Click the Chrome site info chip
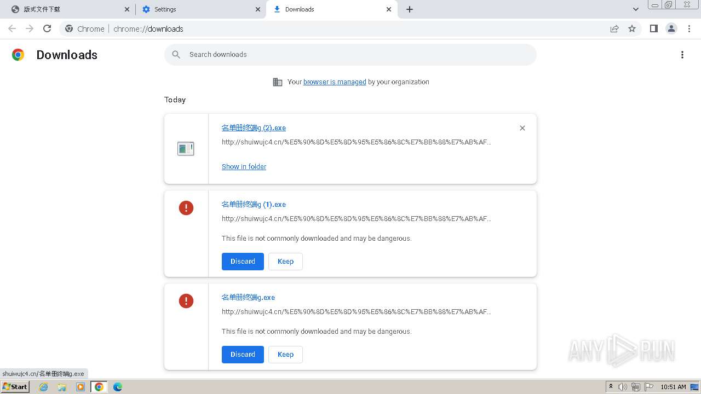The image size is (701, 394). 85,28
